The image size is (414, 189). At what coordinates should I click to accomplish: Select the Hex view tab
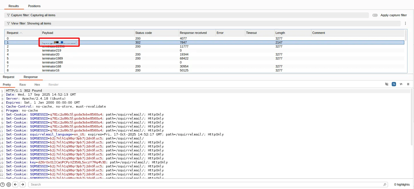point(37,85)
